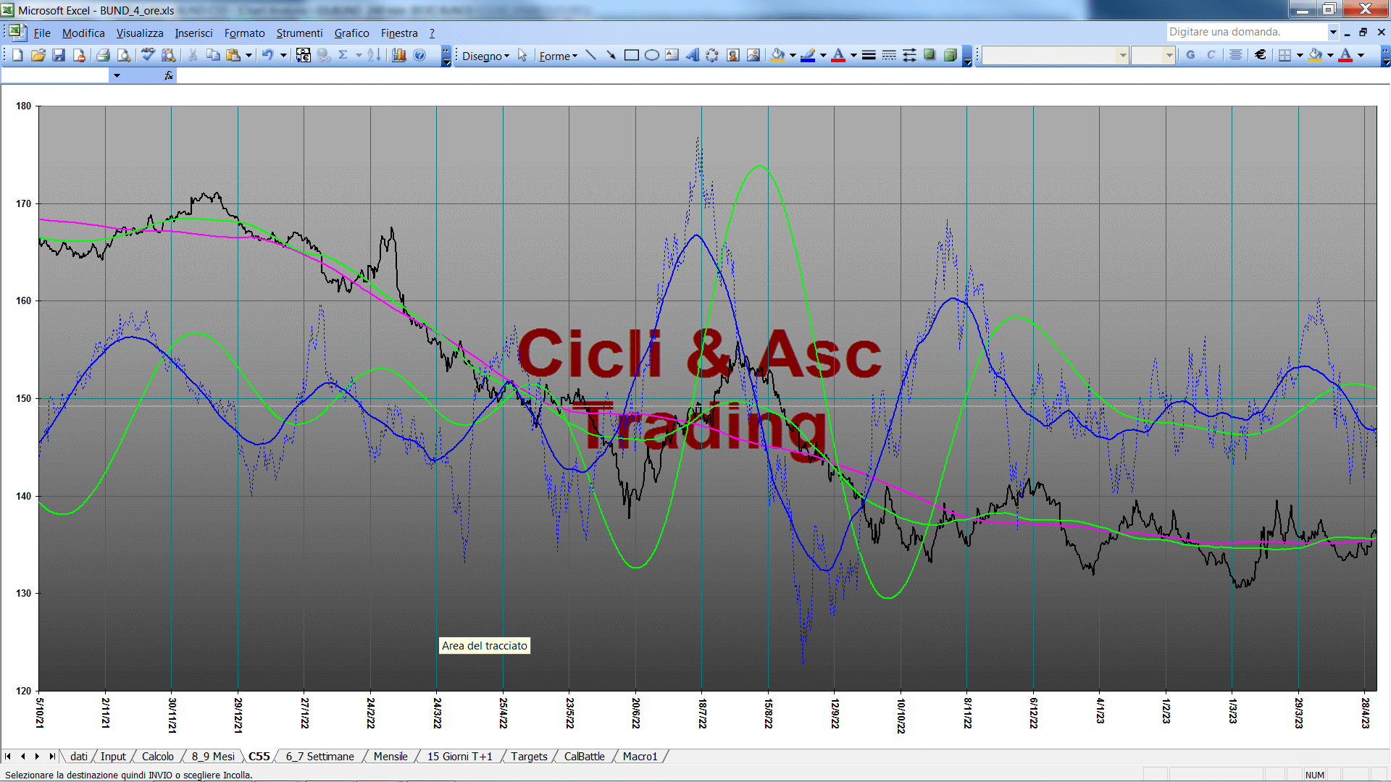The height and width of the screenshot is (782, 1391).
Task: Switch to the Calcolo sheet tab
Action: (x=157, y=756)
